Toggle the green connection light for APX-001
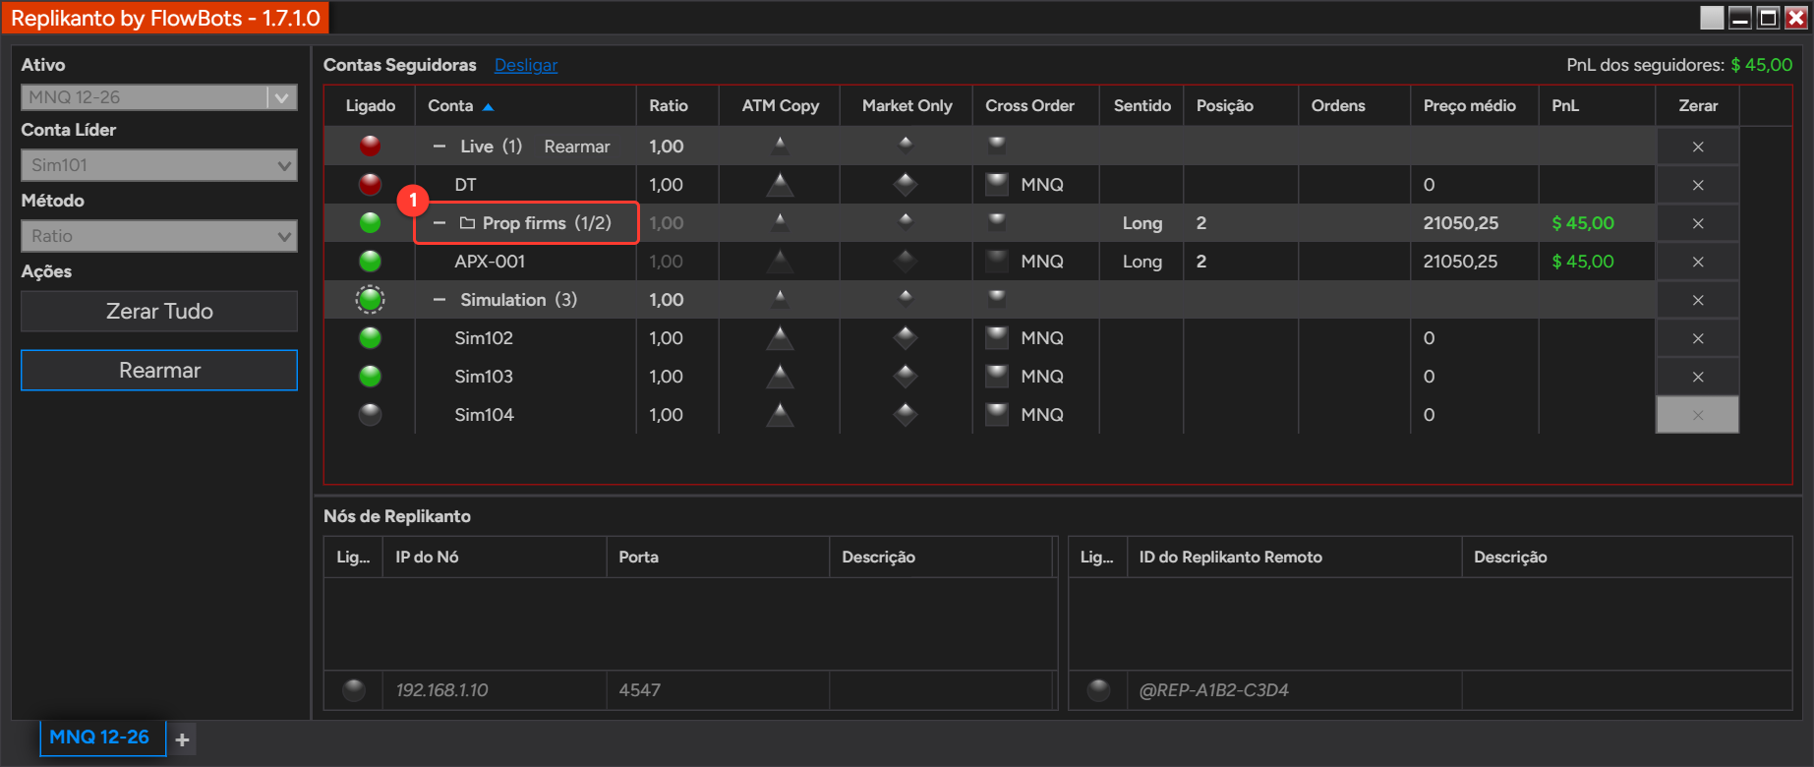 pyautogui.click(x=370, y=261)
